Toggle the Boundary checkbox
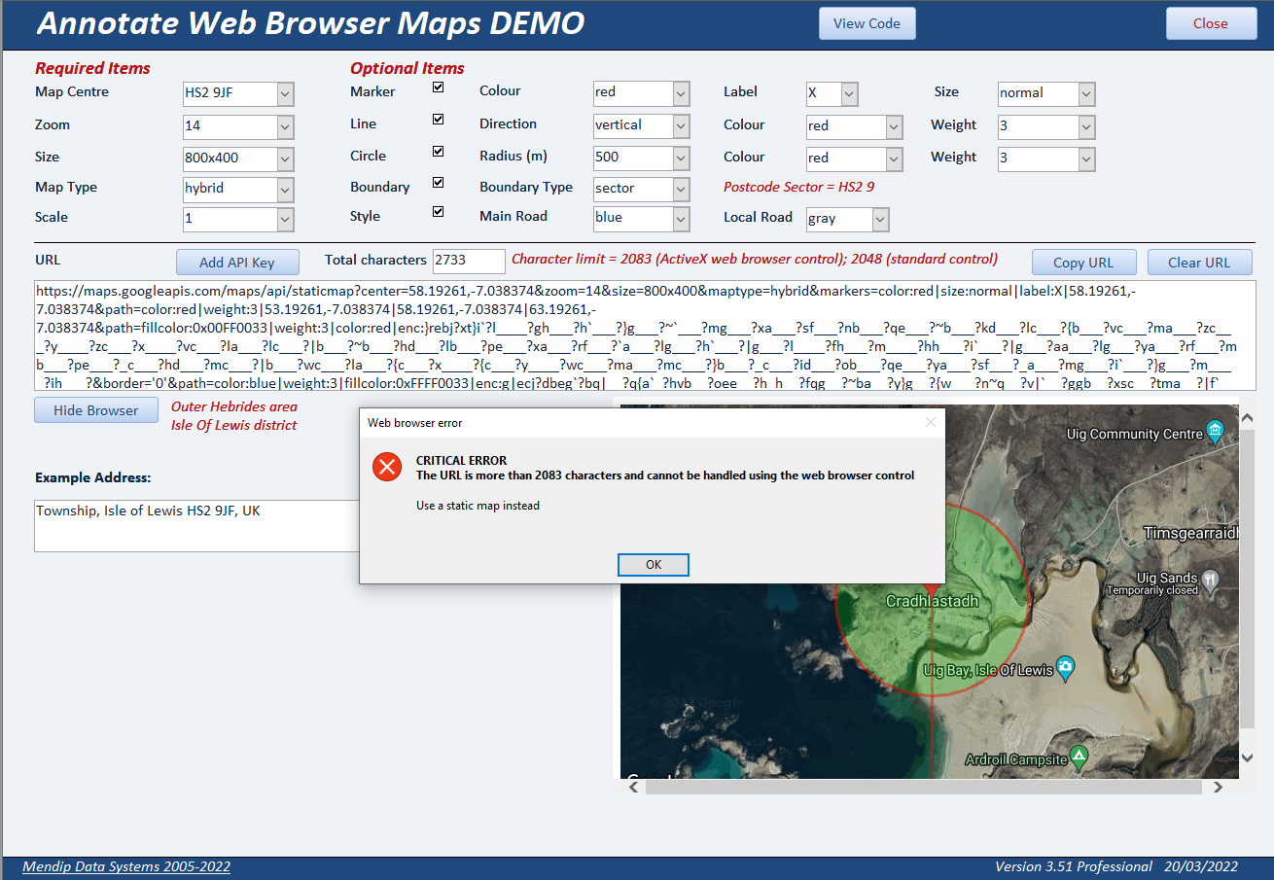 click(x=439, y=183)
